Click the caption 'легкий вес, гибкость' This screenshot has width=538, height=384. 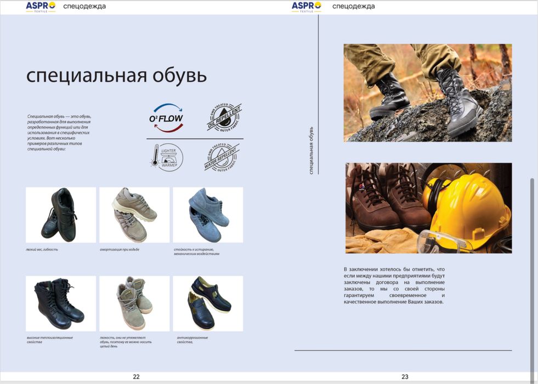tap(42, 250)
